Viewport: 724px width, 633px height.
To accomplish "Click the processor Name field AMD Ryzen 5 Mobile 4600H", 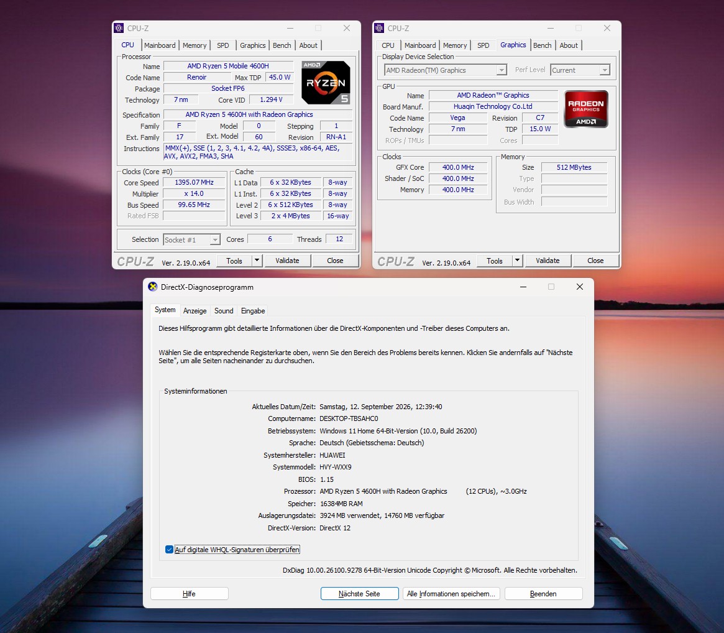I will point(228,66).
